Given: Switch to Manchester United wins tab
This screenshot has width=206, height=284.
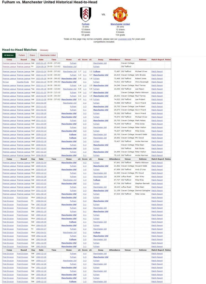Looking at the screenshot, I should [47, 55].
